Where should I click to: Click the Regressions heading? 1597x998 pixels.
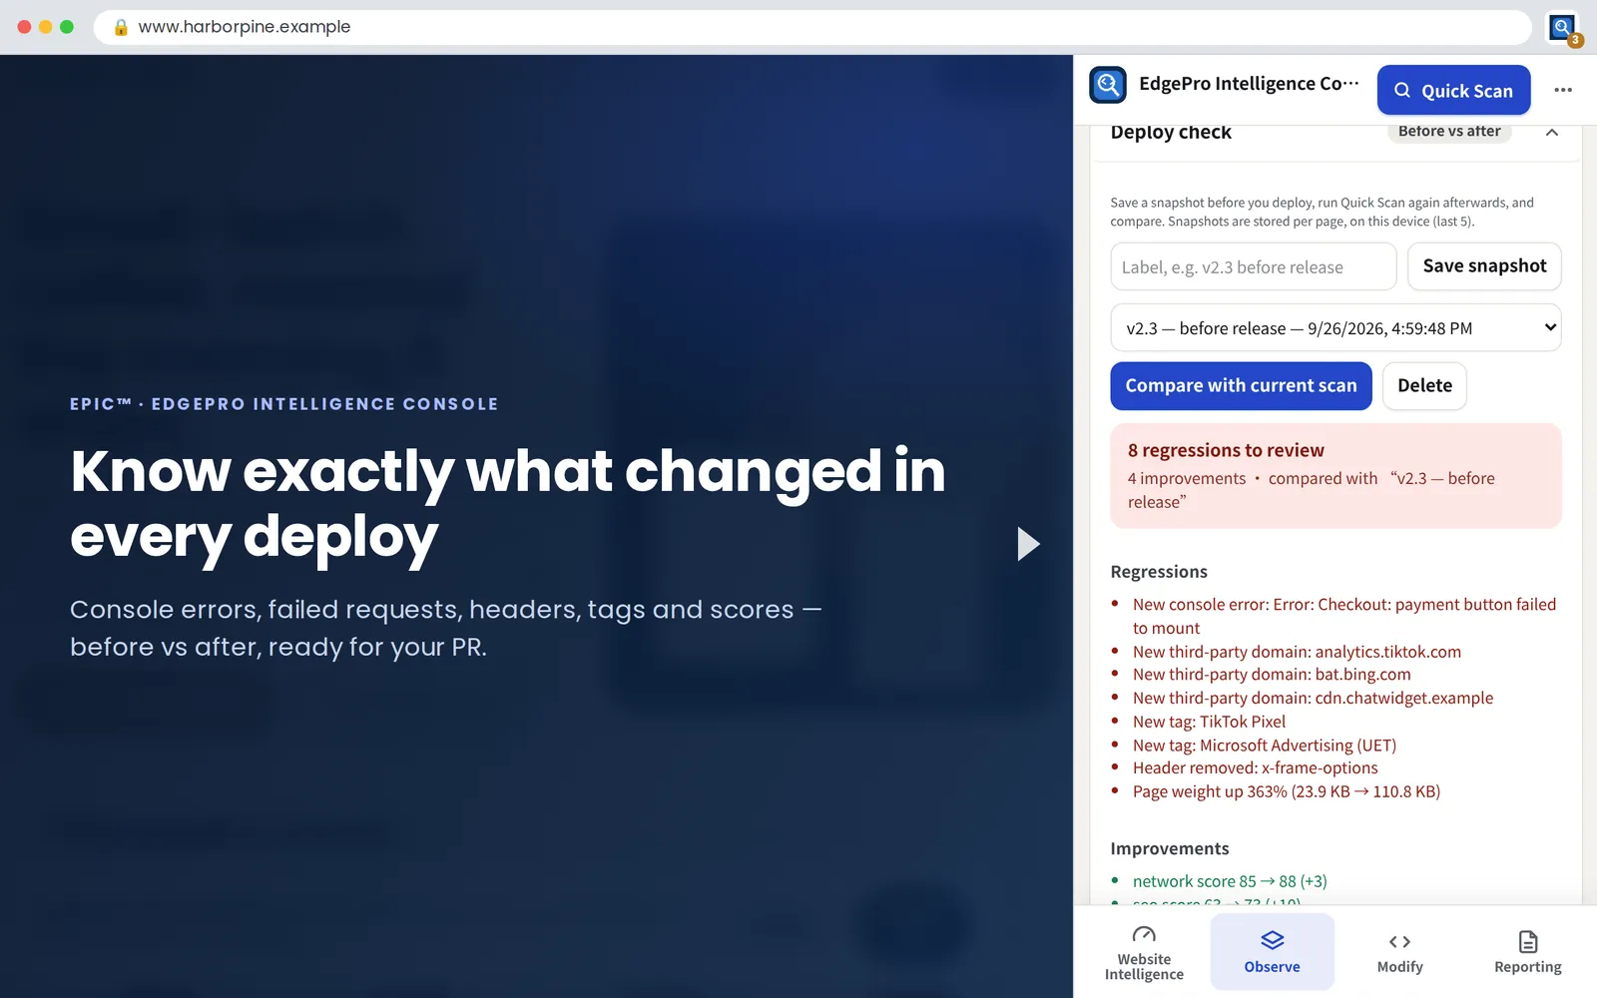point(1159,572)
